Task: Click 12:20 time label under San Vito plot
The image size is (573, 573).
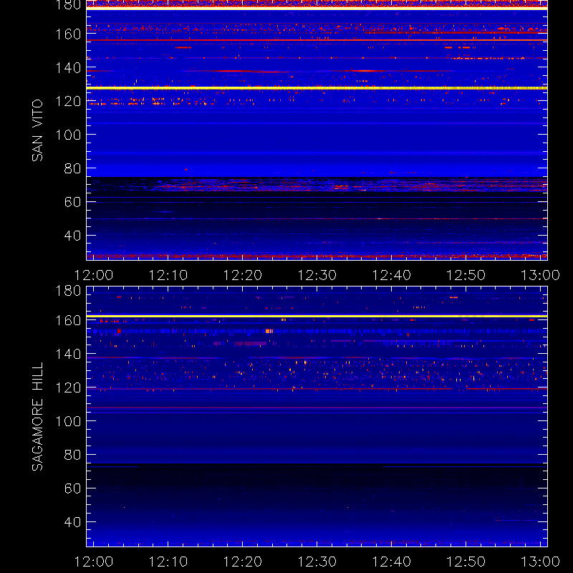Action: [243, 275]
